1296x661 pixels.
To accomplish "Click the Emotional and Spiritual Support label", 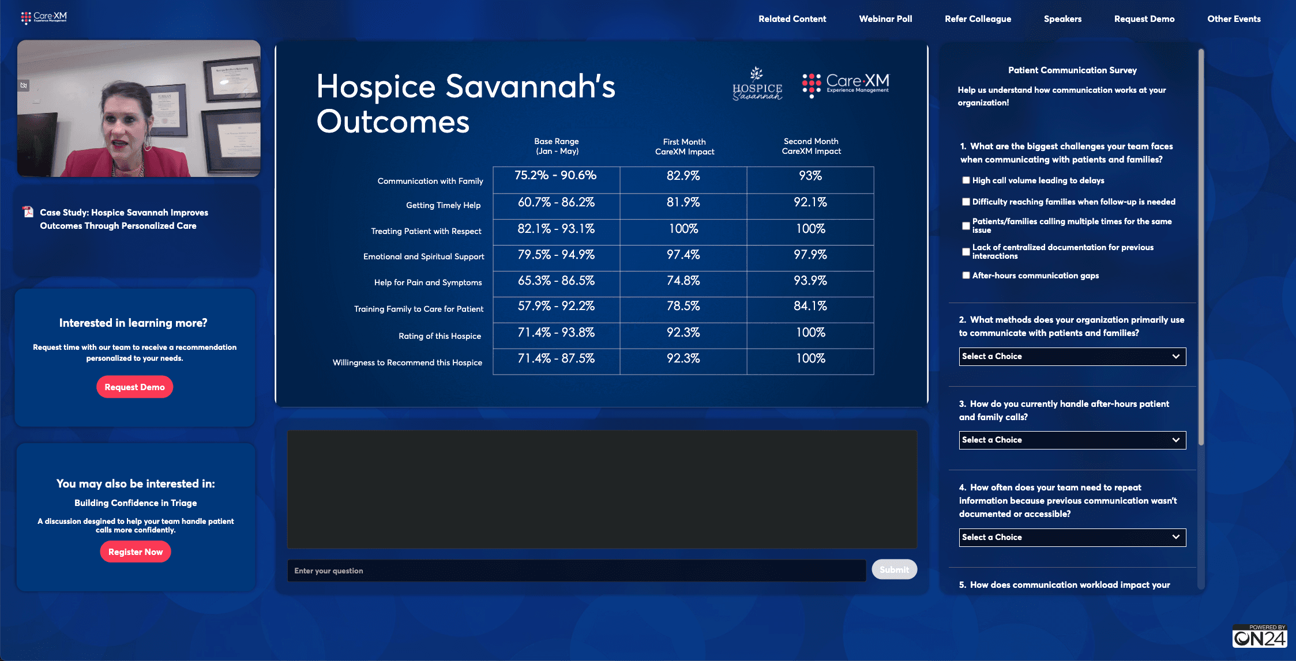I will (x=424, y=256).
